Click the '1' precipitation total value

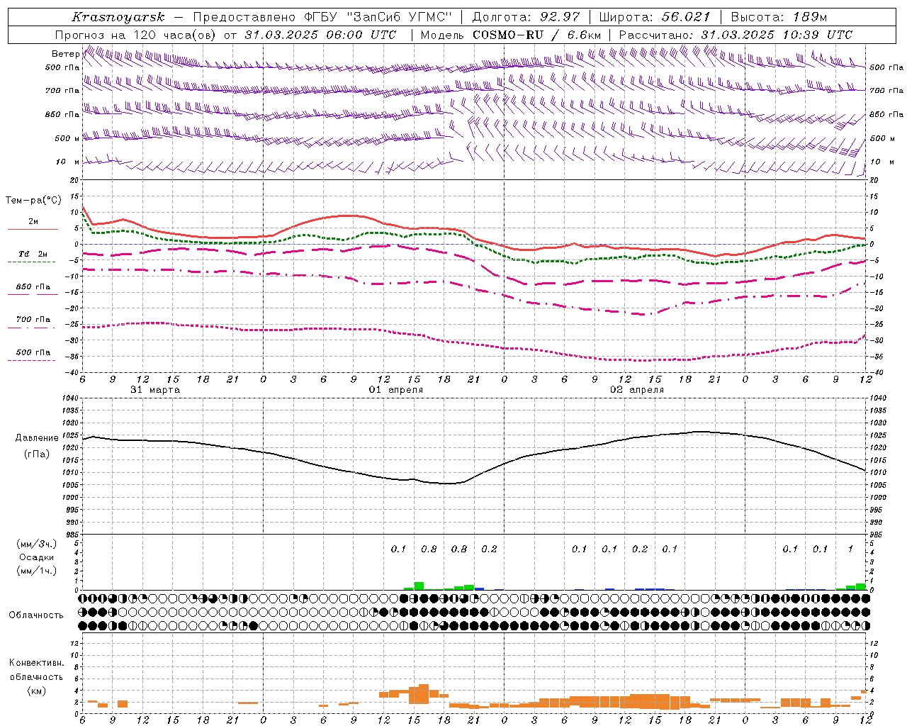850,549
